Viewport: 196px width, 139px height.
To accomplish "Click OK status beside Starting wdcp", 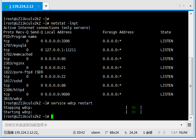I will (134, 112).
